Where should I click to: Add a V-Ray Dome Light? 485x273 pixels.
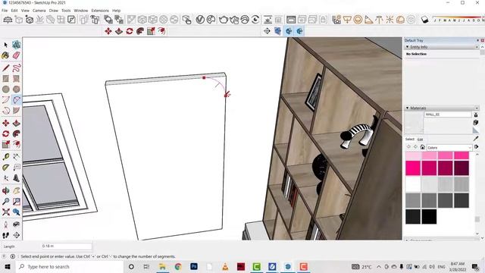pyautogui.click(x=400, y=20)
